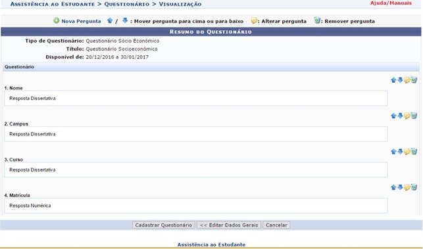This screenshot has height=249, width=423.
Task: Click the '4. Matrícula' question label
Action: pyautogui.click(x=17, y=195)
